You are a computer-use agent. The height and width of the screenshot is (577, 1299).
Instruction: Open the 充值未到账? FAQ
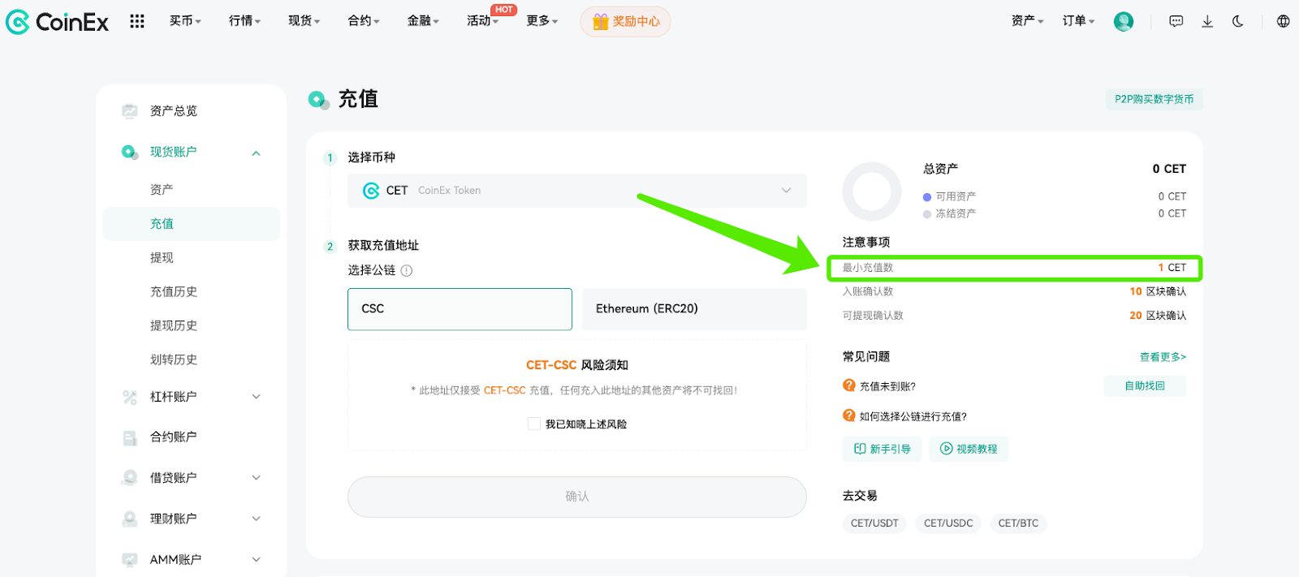(887, 386)
